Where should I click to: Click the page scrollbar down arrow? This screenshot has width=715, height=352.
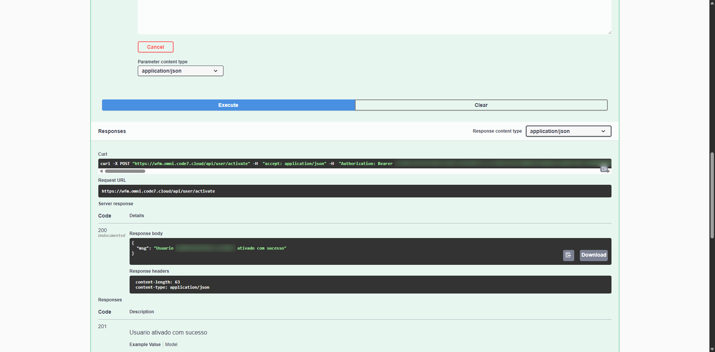point(712,349)
